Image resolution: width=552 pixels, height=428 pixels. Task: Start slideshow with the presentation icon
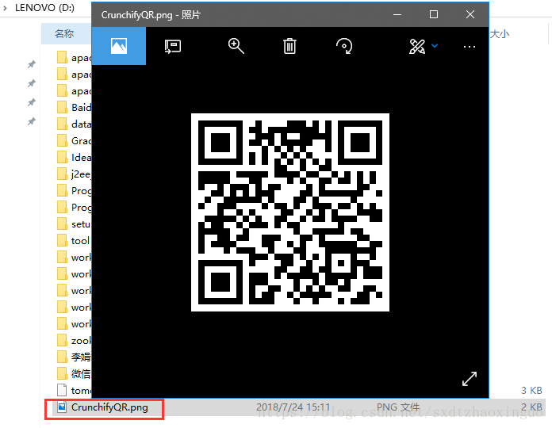pyautogui.click(x=173, y=46)
